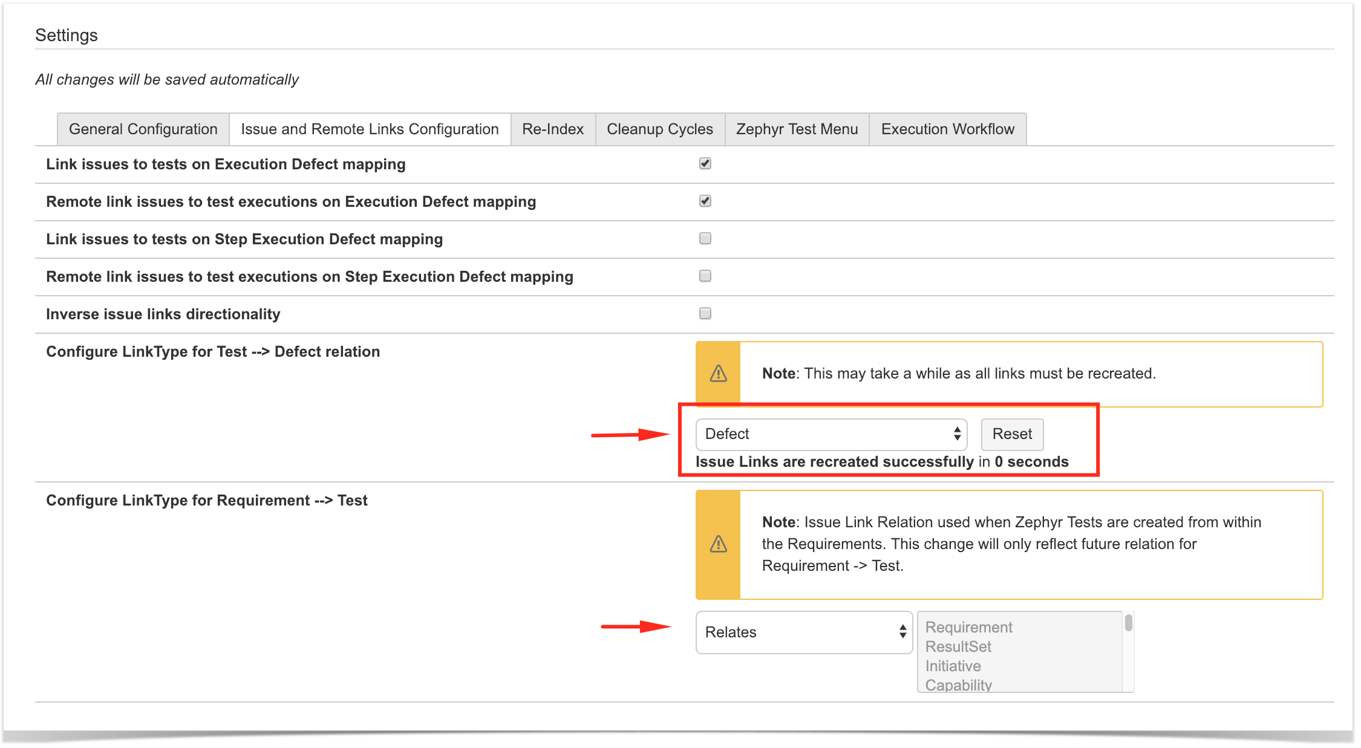Select ResultSet in the issue type list
The width and height of the screenshot is (1361, 748).
[958, 646]
